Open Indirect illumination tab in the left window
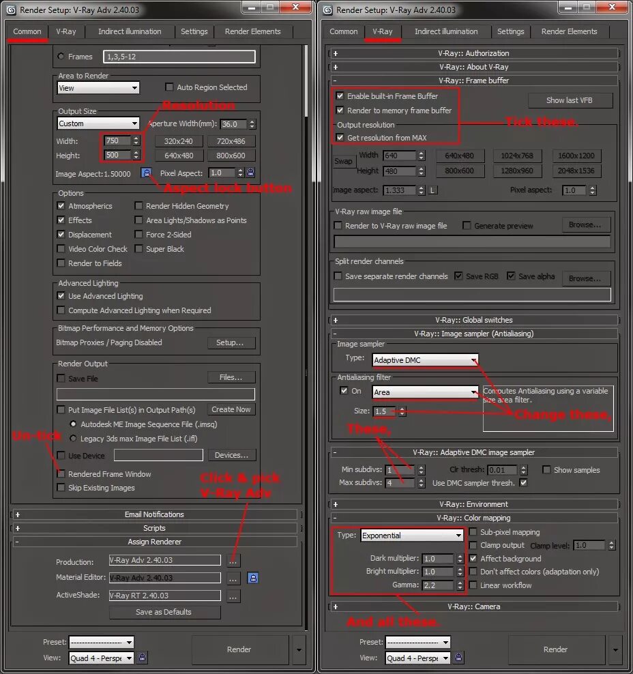Screen dimensions: 633x674 tap(130, 31)
